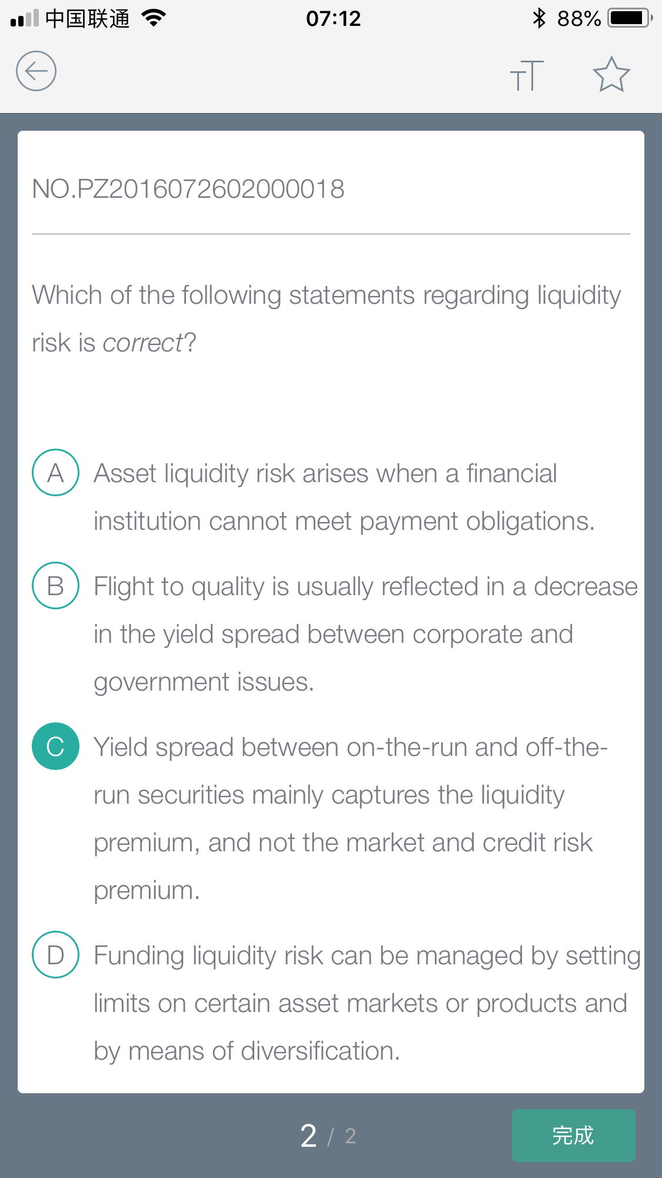Open the text size adjustment icon
The image size is (662, 1178).
tap(527, 75)
